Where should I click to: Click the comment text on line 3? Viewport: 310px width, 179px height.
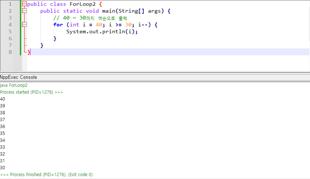90,18
